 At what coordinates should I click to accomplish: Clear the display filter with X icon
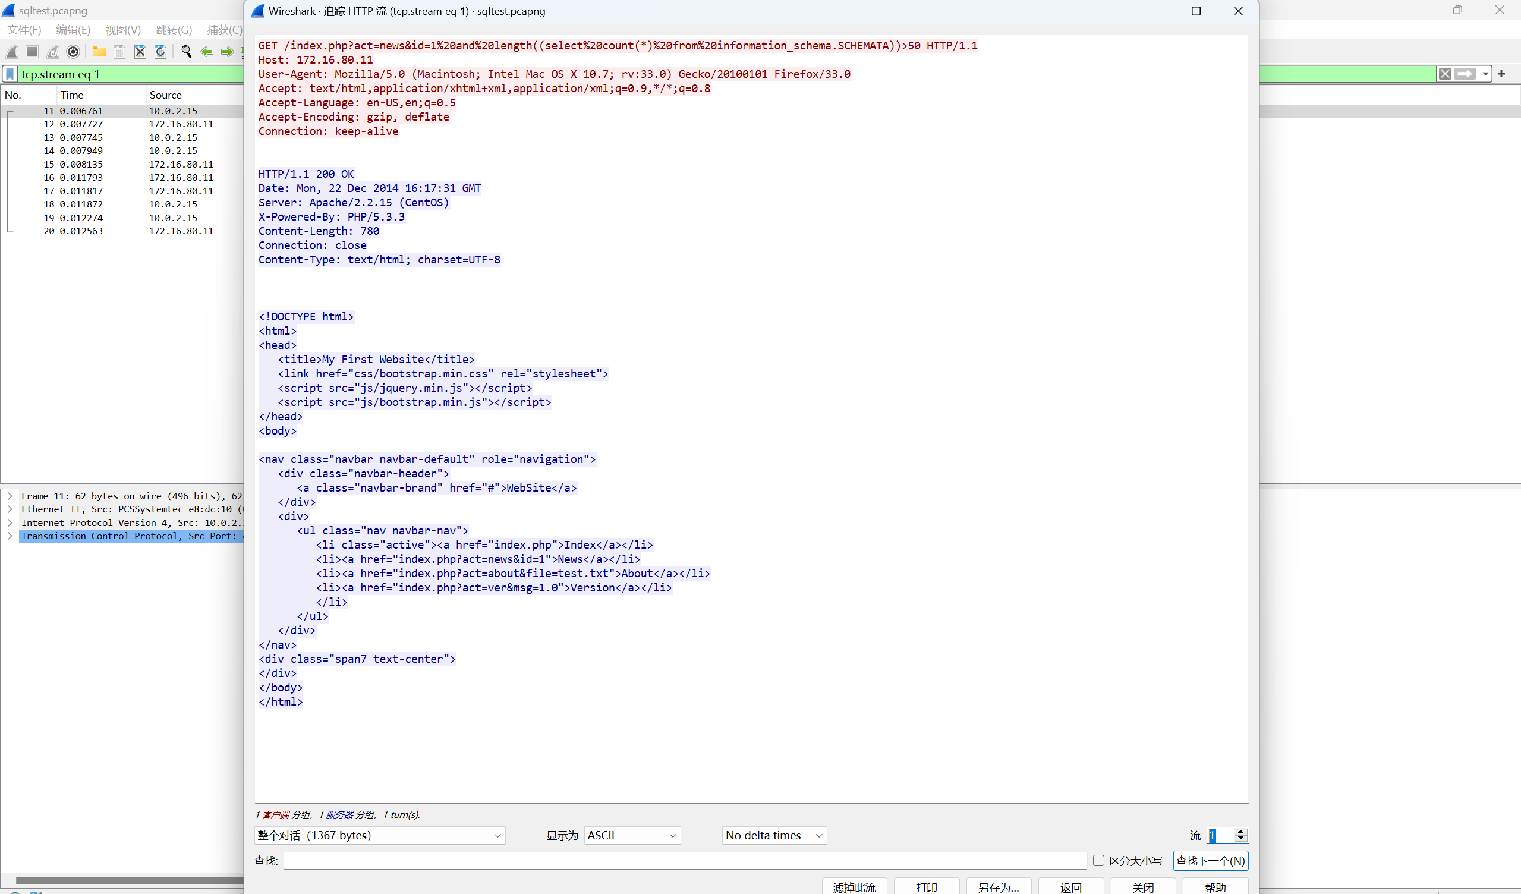pyautogui.click(x=1445, y=74)
